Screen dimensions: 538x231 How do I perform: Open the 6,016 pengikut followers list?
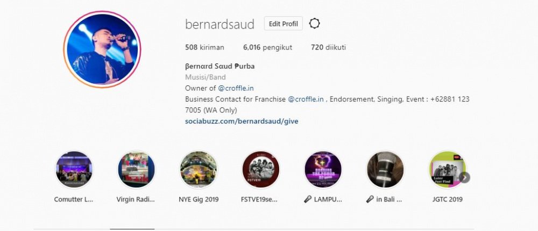tap(267, 48)
